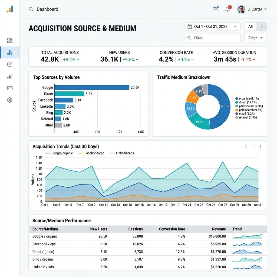Sort table by Source/Medium column header

[x=45, y=229]
